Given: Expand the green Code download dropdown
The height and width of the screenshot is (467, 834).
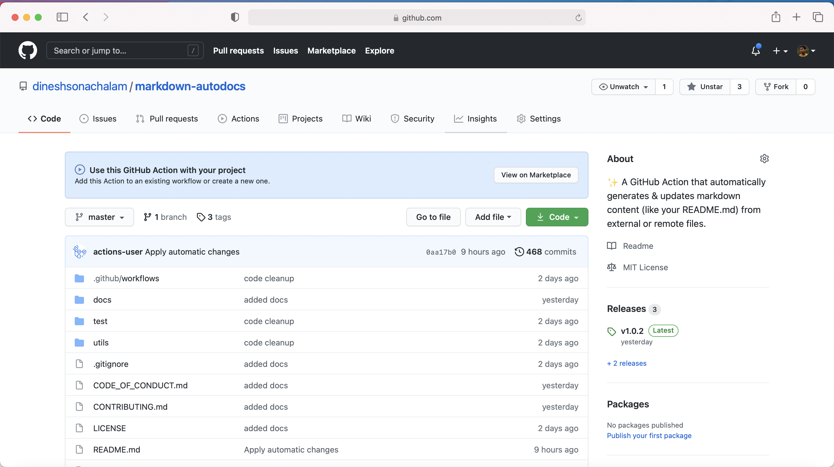Looking at the screenshot, I should [557, 217].
